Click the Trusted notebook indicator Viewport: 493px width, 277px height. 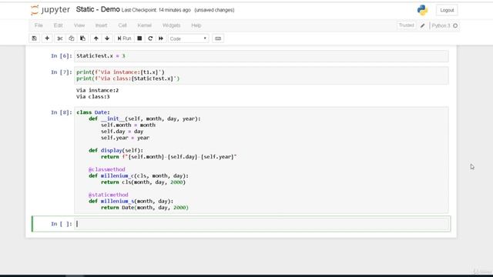click(x=406, y=25)
